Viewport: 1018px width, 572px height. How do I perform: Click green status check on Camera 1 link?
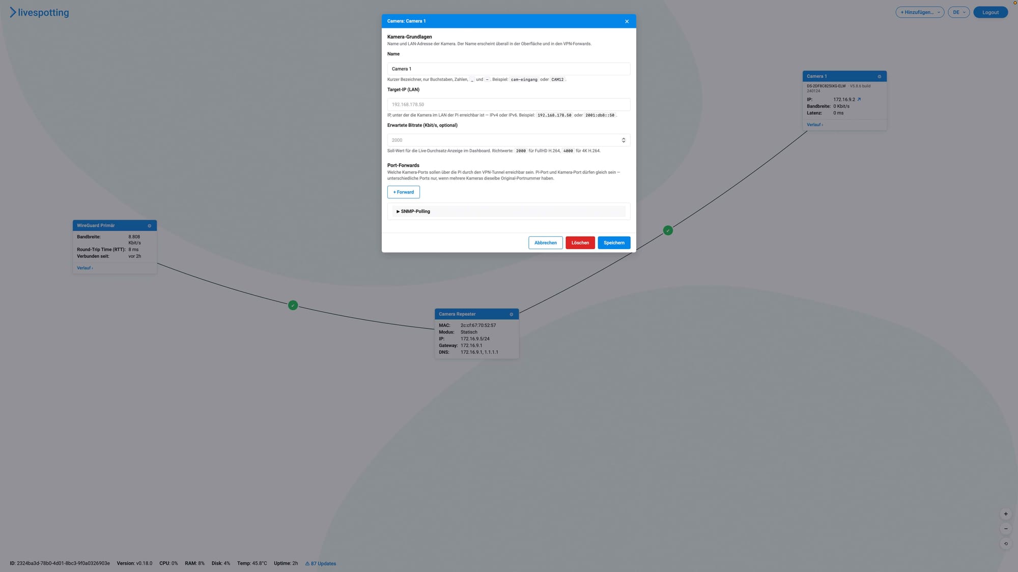click(668, 230)
